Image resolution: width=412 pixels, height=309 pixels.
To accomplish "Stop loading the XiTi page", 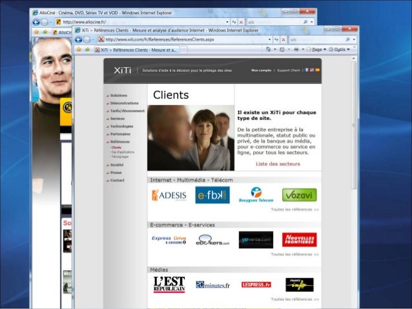I will pos(283,39).
